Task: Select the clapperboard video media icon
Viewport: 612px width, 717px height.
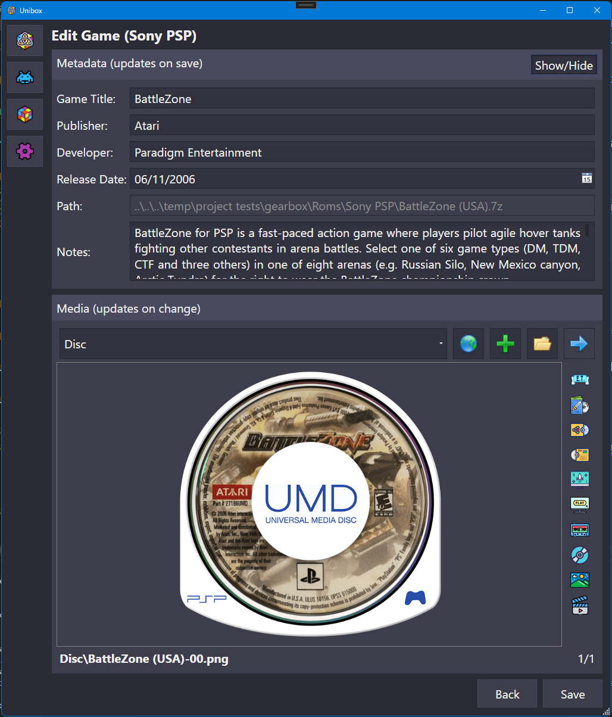Action: pos(579,606)
